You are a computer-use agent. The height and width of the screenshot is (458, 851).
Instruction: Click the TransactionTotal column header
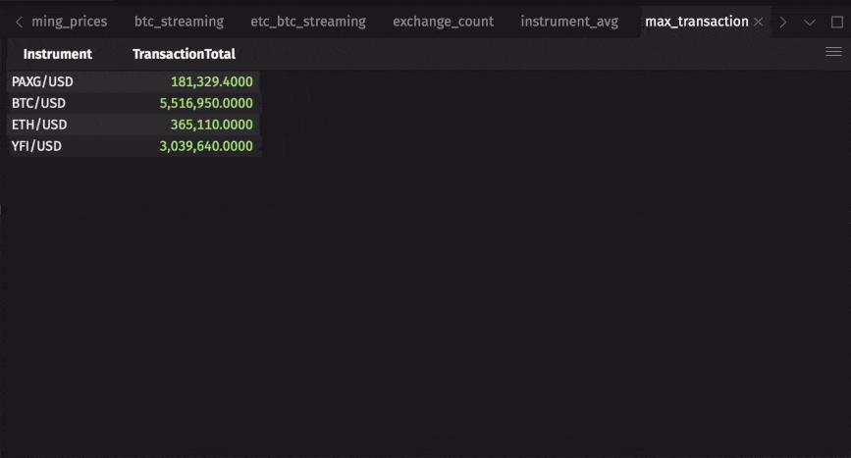click(184, 55)
